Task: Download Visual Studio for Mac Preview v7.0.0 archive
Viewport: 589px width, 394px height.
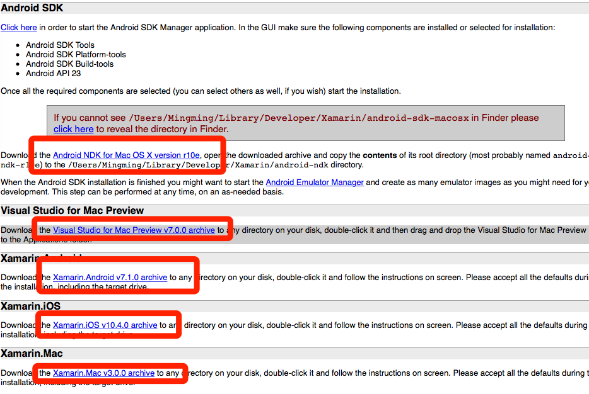Action: point(134,230)
